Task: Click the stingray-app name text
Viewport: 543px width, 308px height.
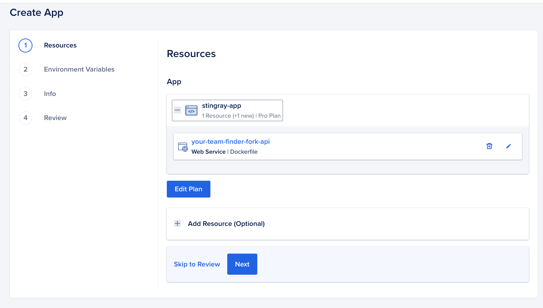Action: [x=222, y=106]
